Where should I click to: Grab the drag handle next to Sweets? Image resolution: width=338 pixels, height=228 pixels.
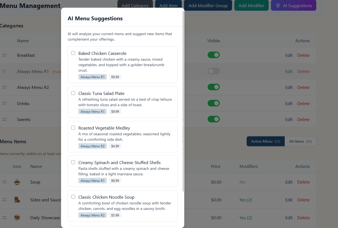[4, 119]
